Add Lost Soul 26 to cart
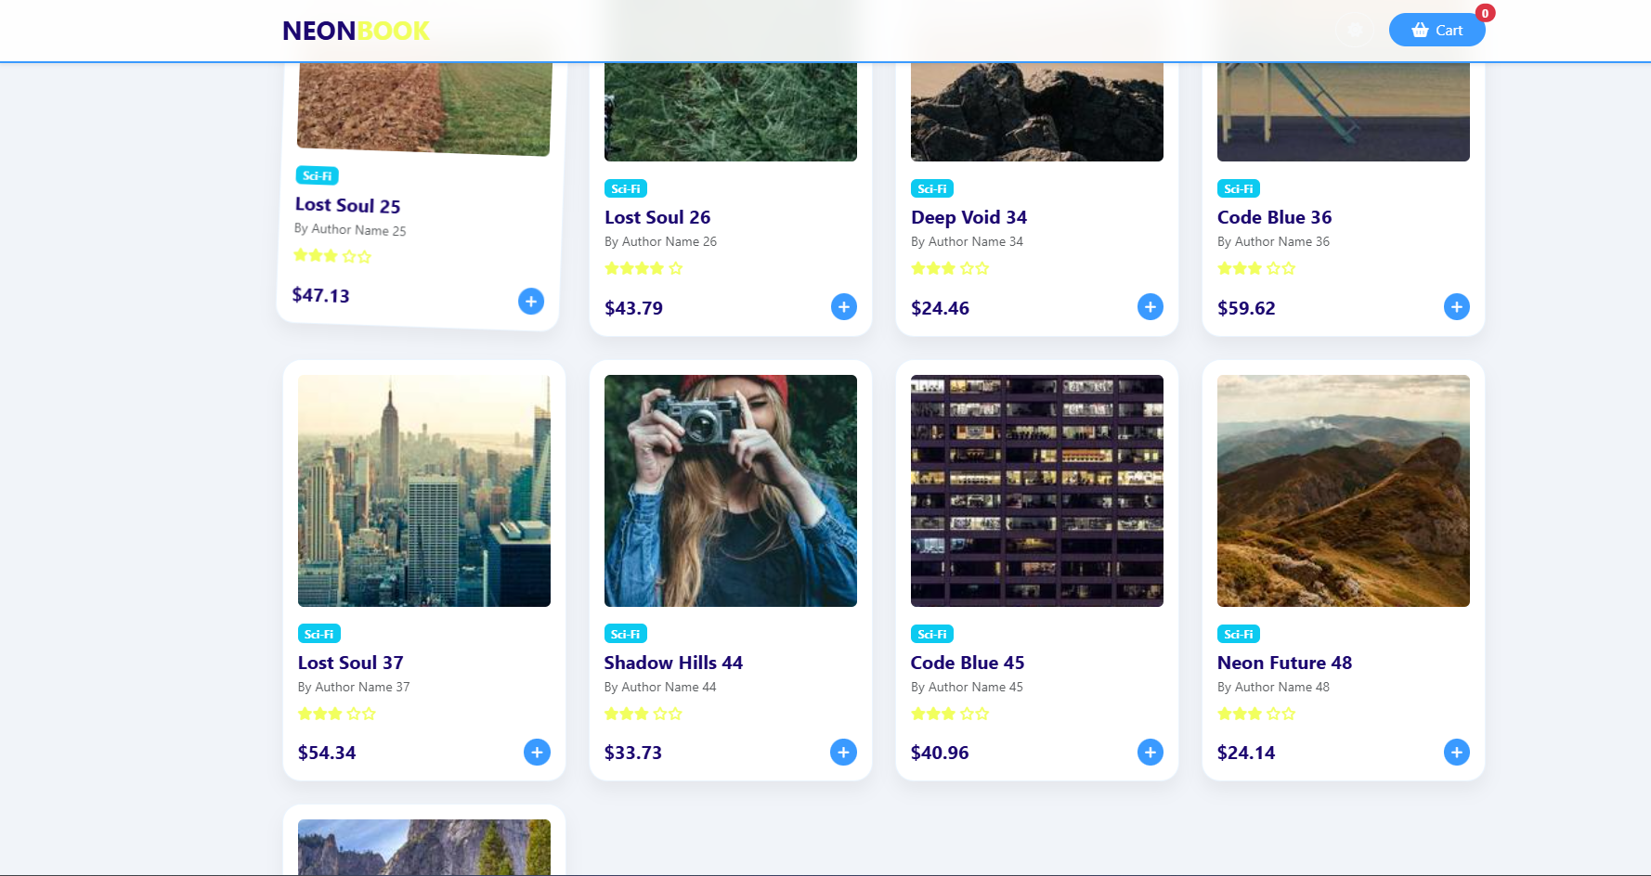This screenshot has height=876, width=1651. [843, 307]
